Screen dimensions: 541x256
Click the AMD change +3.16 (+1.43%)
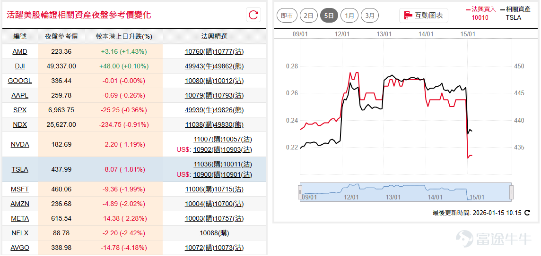123,51
